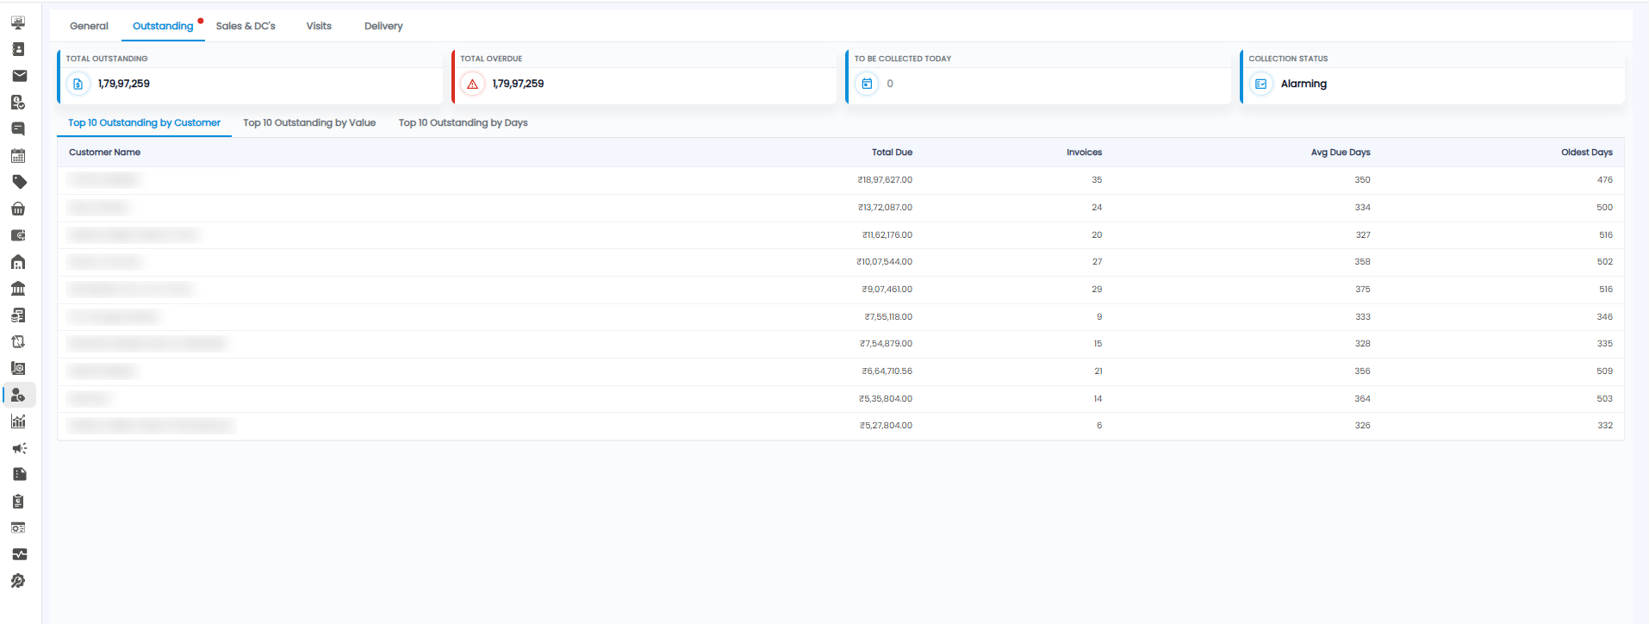Open the warehouse building icon
The width and height of the screenshot is (1649, 624).
click(18, 262)
